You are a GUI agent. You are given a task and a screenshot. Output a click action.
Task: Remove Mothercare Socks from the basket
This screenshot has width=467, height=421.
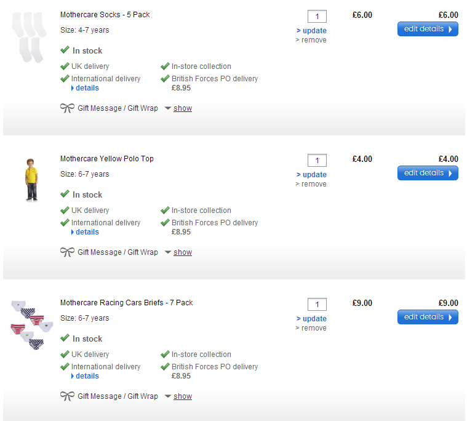click(313, 40)
